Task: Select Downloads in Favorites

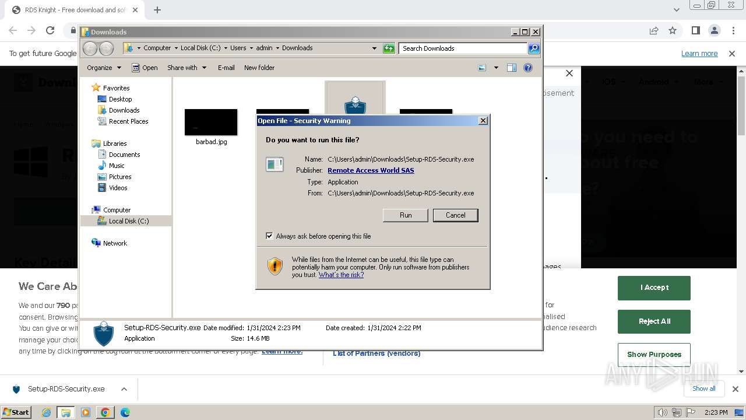Action: [x=124, y=110]
